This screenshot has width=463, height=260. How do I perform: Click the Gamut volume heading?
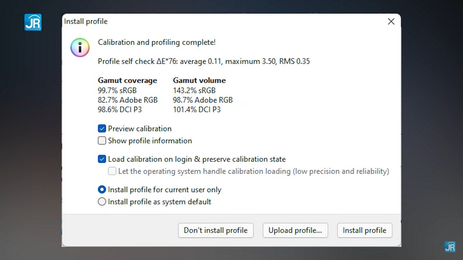point(199,80)
